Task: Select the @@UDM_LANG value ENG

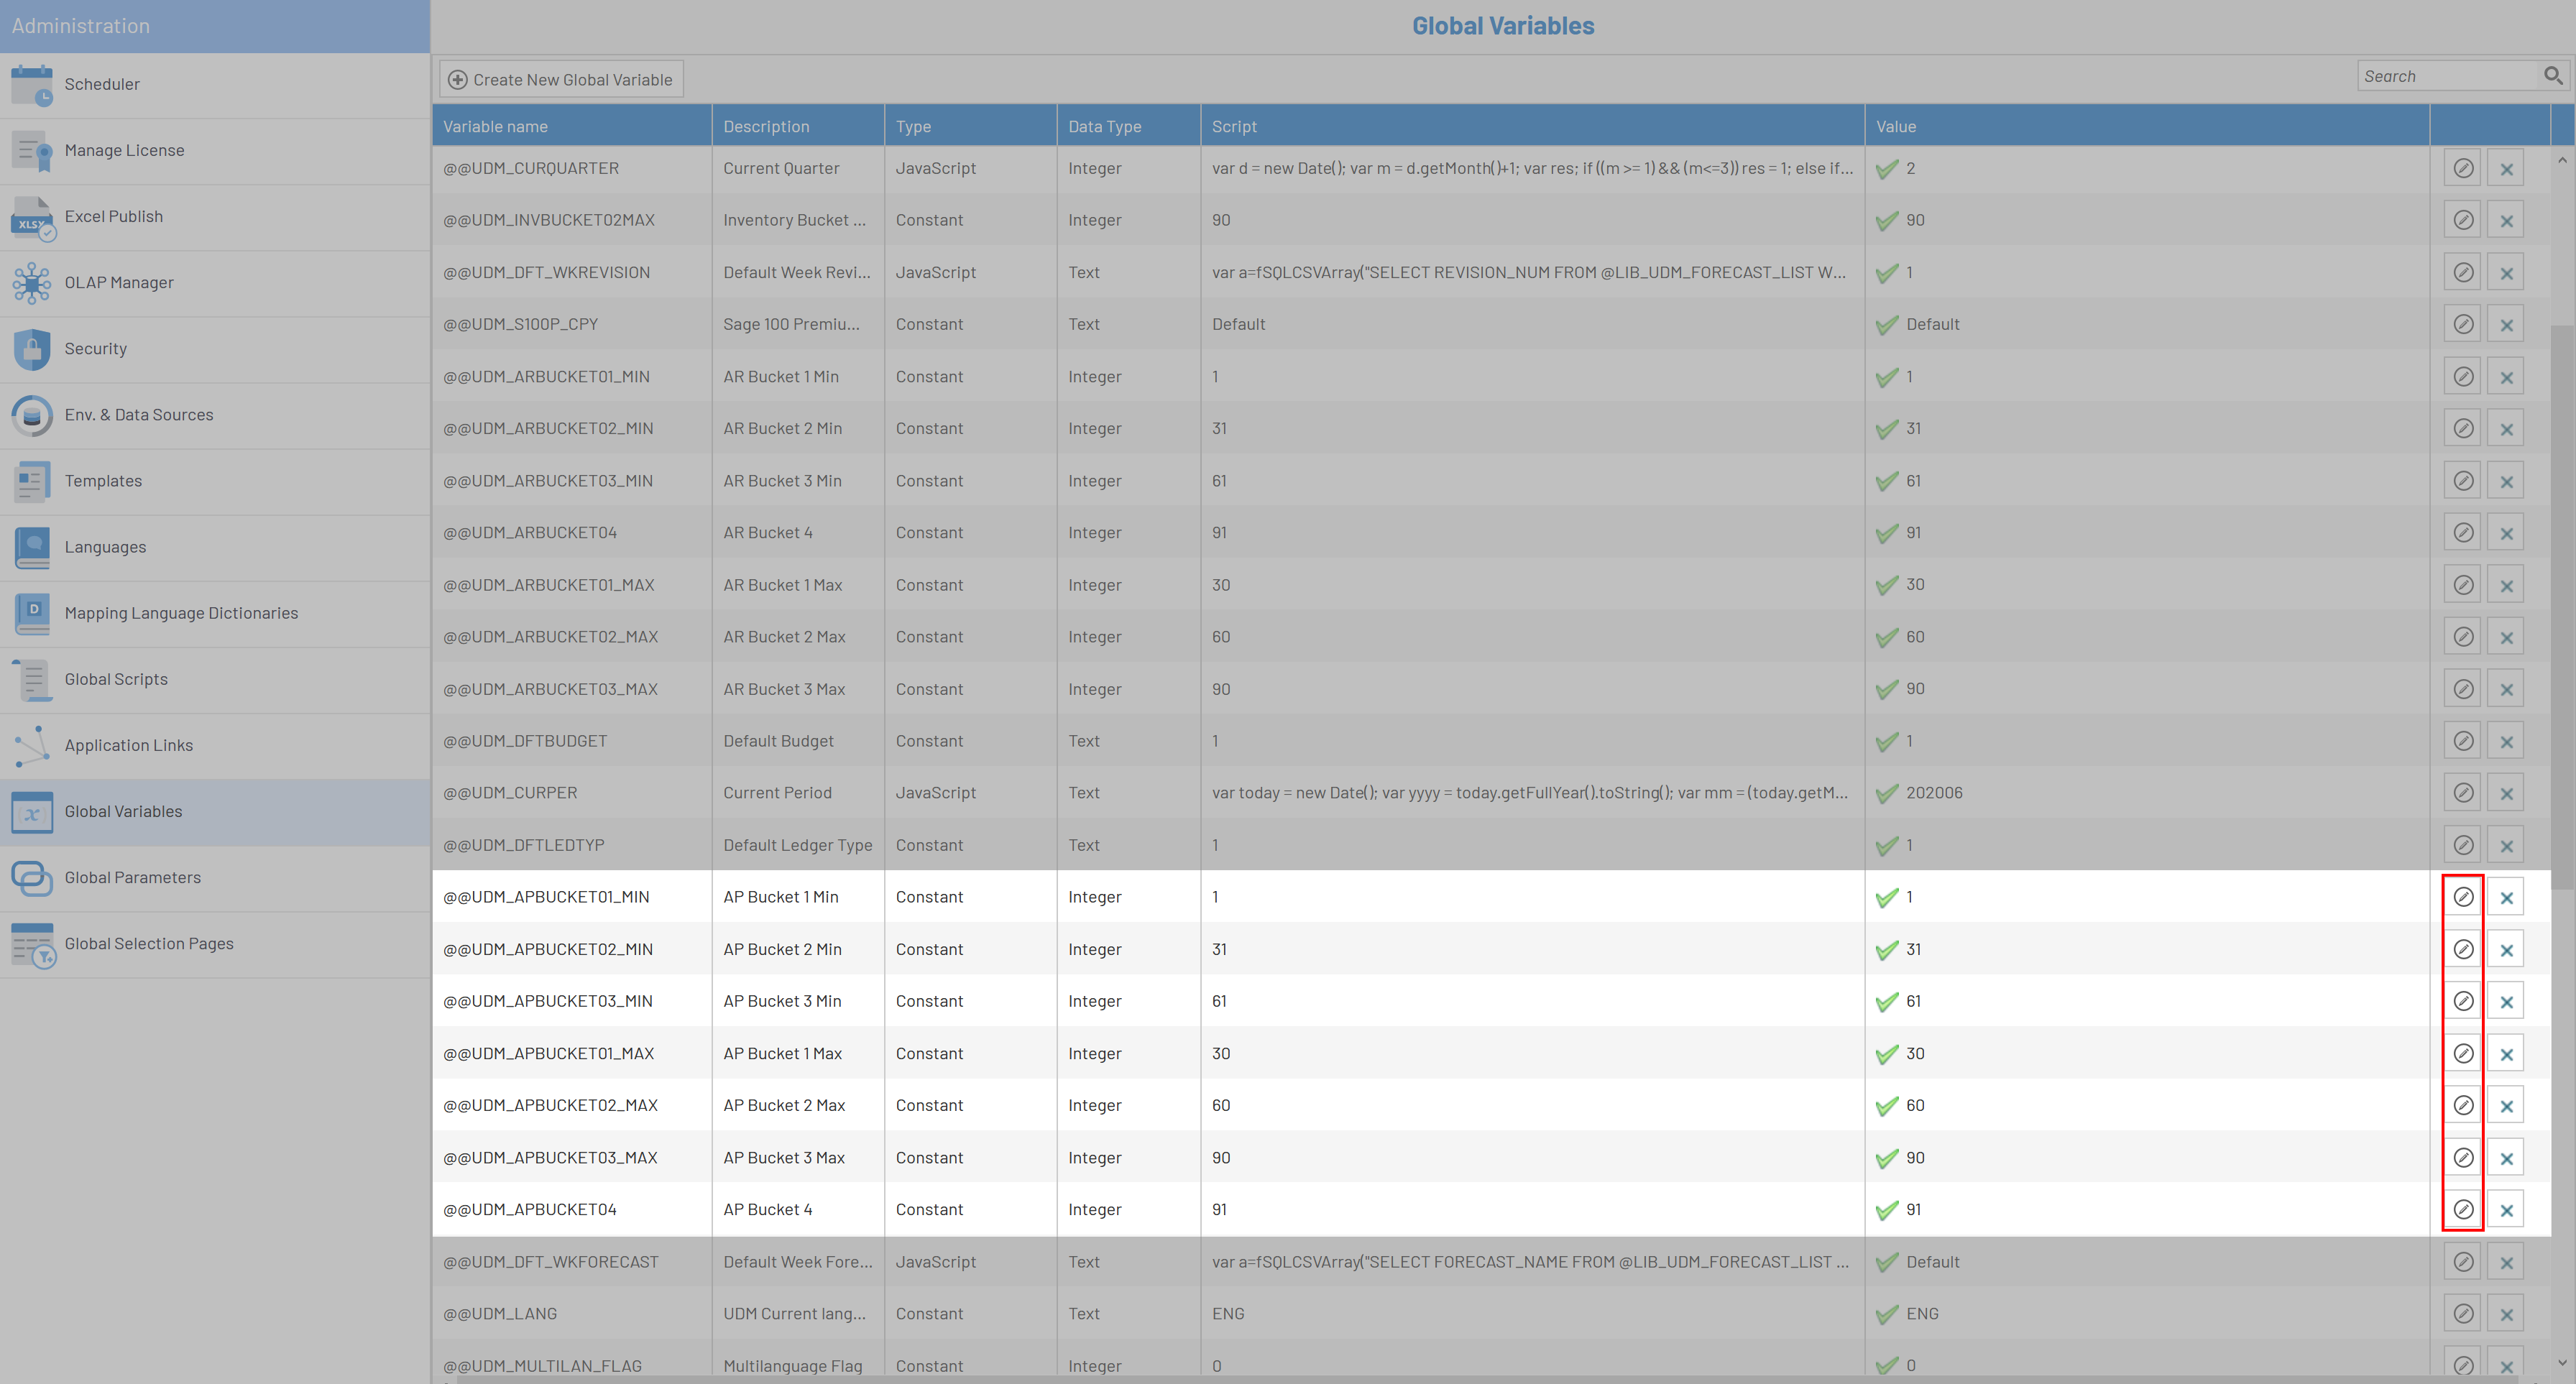Action: click(x=2148, y=1314)
